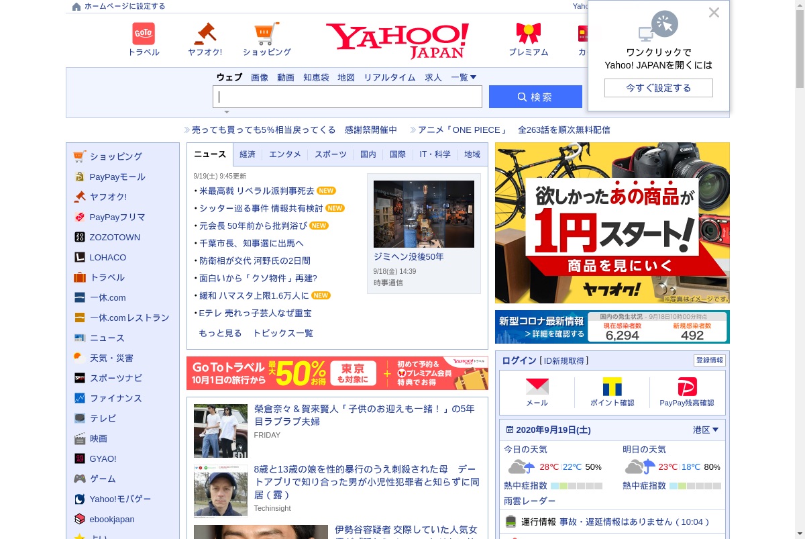Click 今すぐ設定する button in popup

(x=659, y=88)
